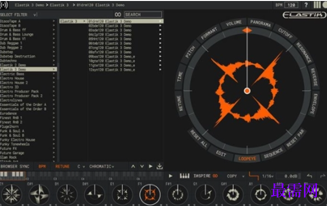Switch to the SEQUENCE tab
The height and width of the screenshot is (206, 327).
pyautogui.click(x=273, y=153)
